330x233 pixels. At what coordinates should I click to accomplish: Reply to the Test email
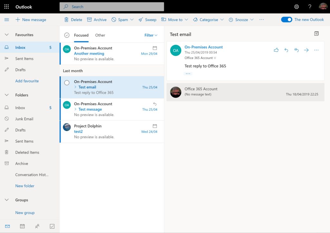tap(286, 50)
